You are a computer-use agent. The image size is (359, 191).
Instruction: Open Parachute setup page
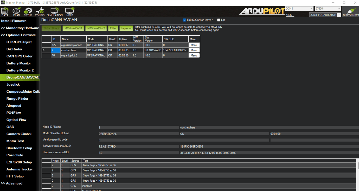point(15,155)
